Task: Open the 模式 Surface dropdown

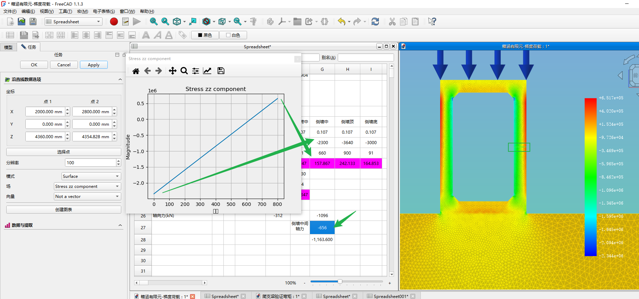Action: tap(91, 176)
